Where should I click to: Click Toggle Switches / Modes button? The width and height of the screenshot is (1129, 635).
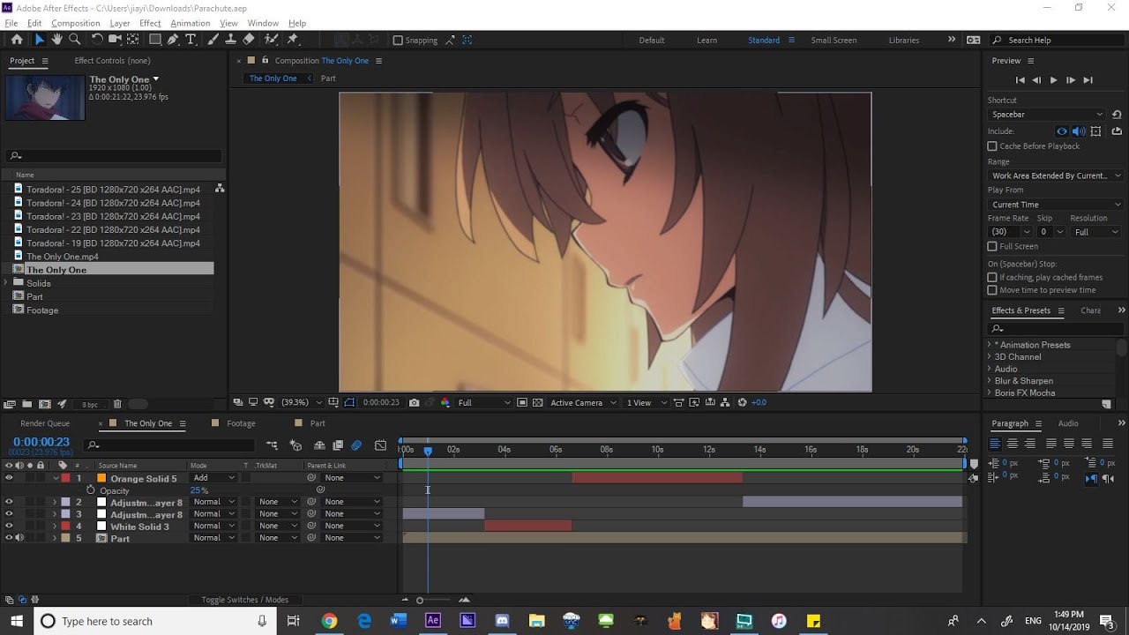(x=244, y=600)
